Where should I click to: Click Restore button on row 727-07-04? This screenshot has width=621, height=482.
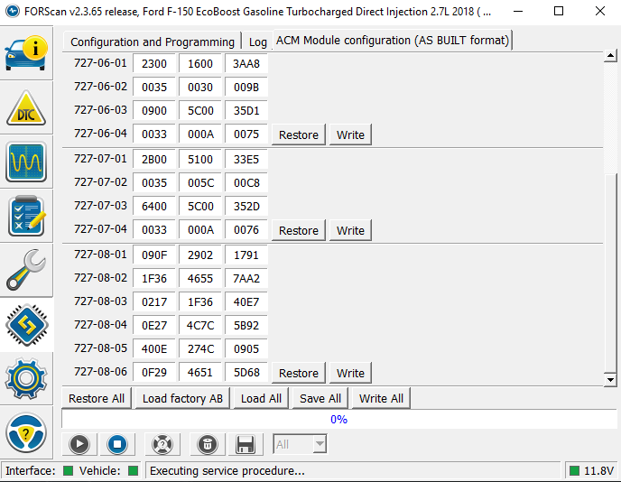point(299,230)
